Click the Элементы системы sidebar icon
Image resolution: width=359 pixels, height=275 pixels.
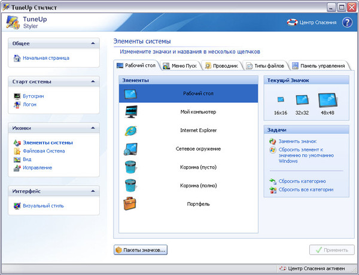[17, 143]
